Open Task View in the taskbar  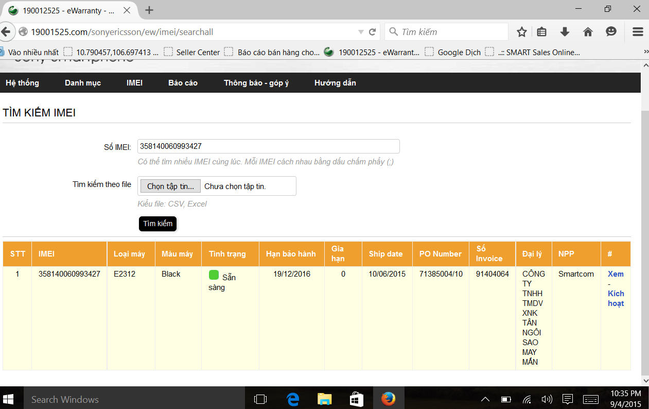(260, 399)
